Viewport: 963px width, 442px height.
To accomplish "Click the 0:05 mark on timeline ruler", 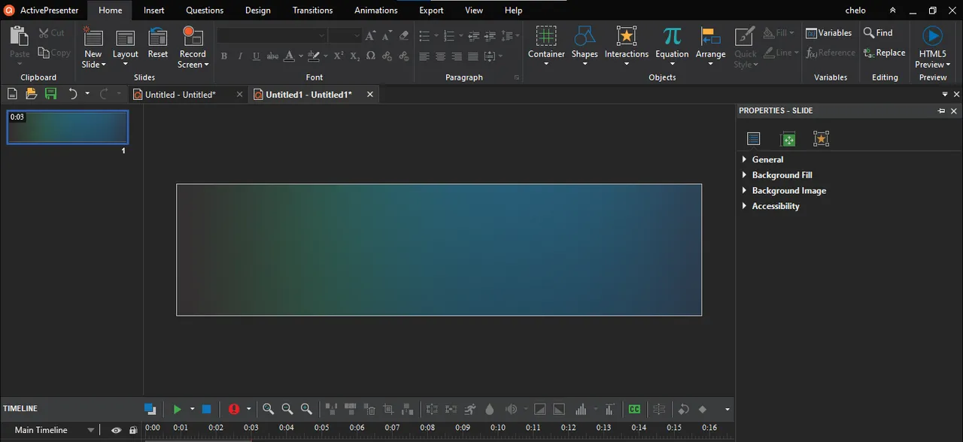I will pyautogui.click(x=321, y=428).
